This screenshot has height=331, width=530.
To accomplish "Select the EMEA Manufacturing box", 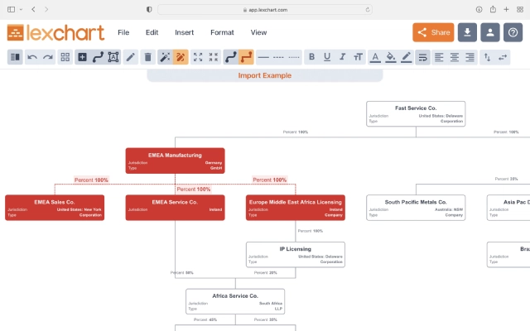I will click(175, 161).
